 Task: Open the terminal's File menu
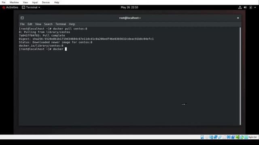(x=22, y=24)
